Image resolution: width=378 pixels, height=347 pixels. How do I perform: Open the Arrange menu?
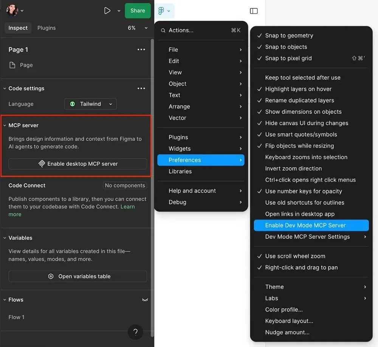click(x=201, y=106)
